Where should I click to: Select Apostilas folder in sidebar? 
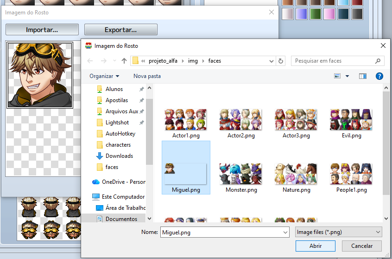pyautogui.click(x=116, y=100)
